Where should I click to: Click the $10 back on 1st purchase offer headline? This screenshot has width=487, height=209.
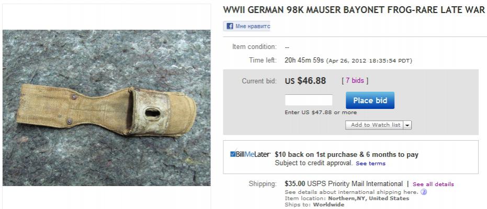347,154
